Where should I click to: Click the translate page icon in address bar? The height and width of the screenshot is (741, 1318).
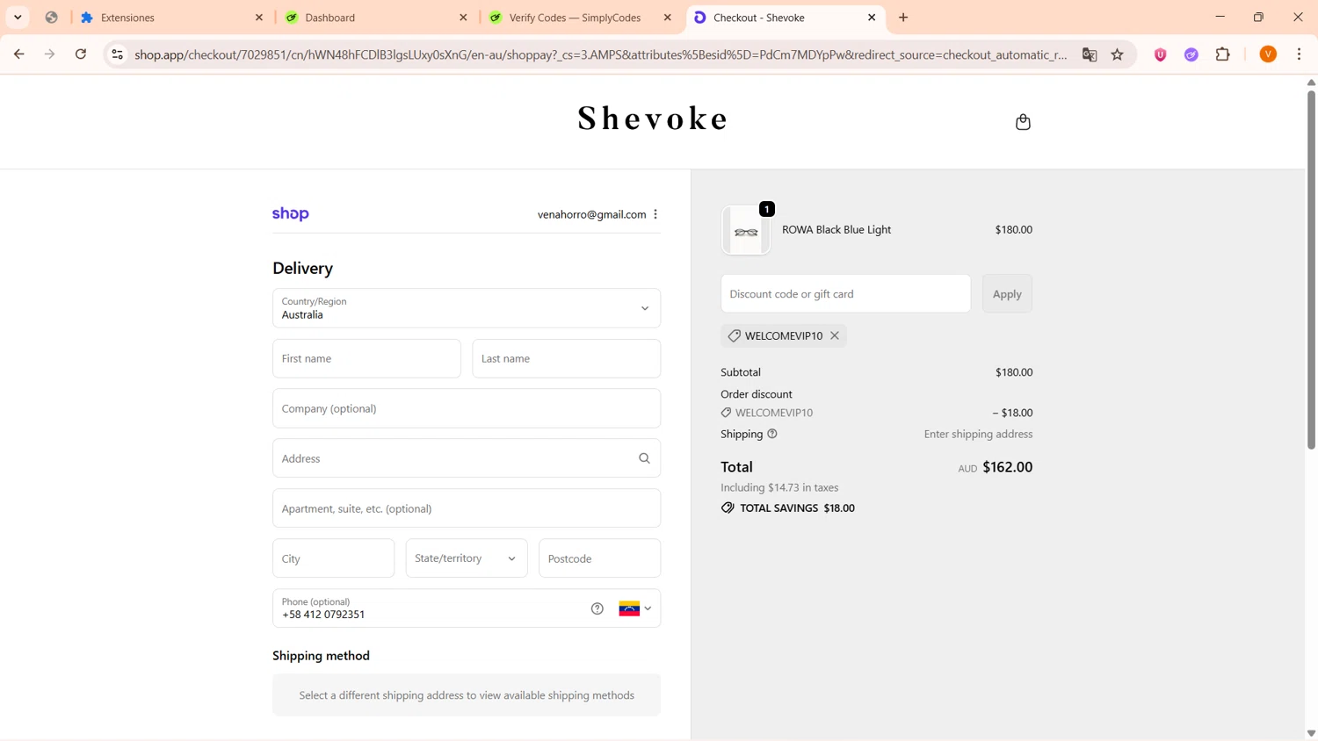pyautogui.click(x=1090, y=54)
